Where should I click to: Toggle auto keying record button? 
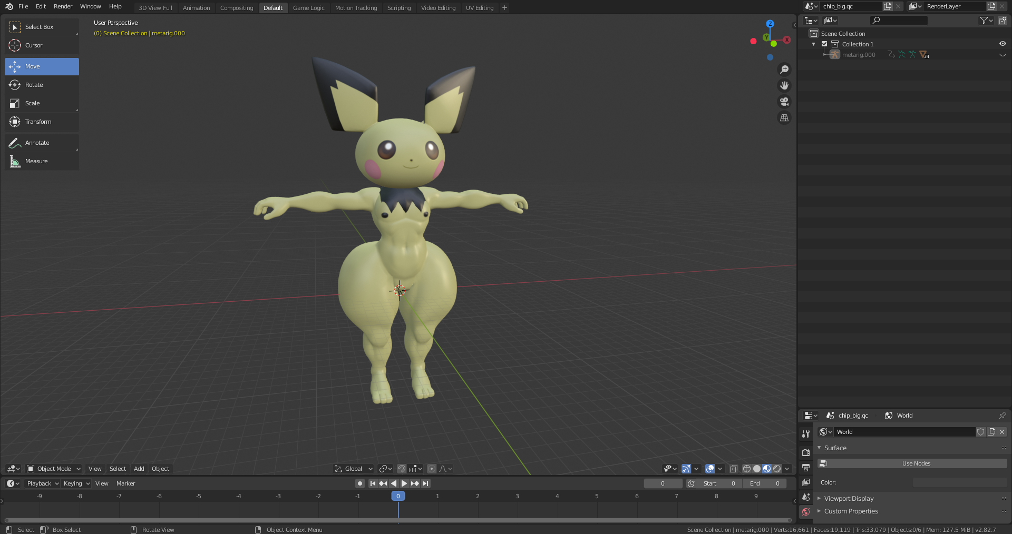click(360, 483)
